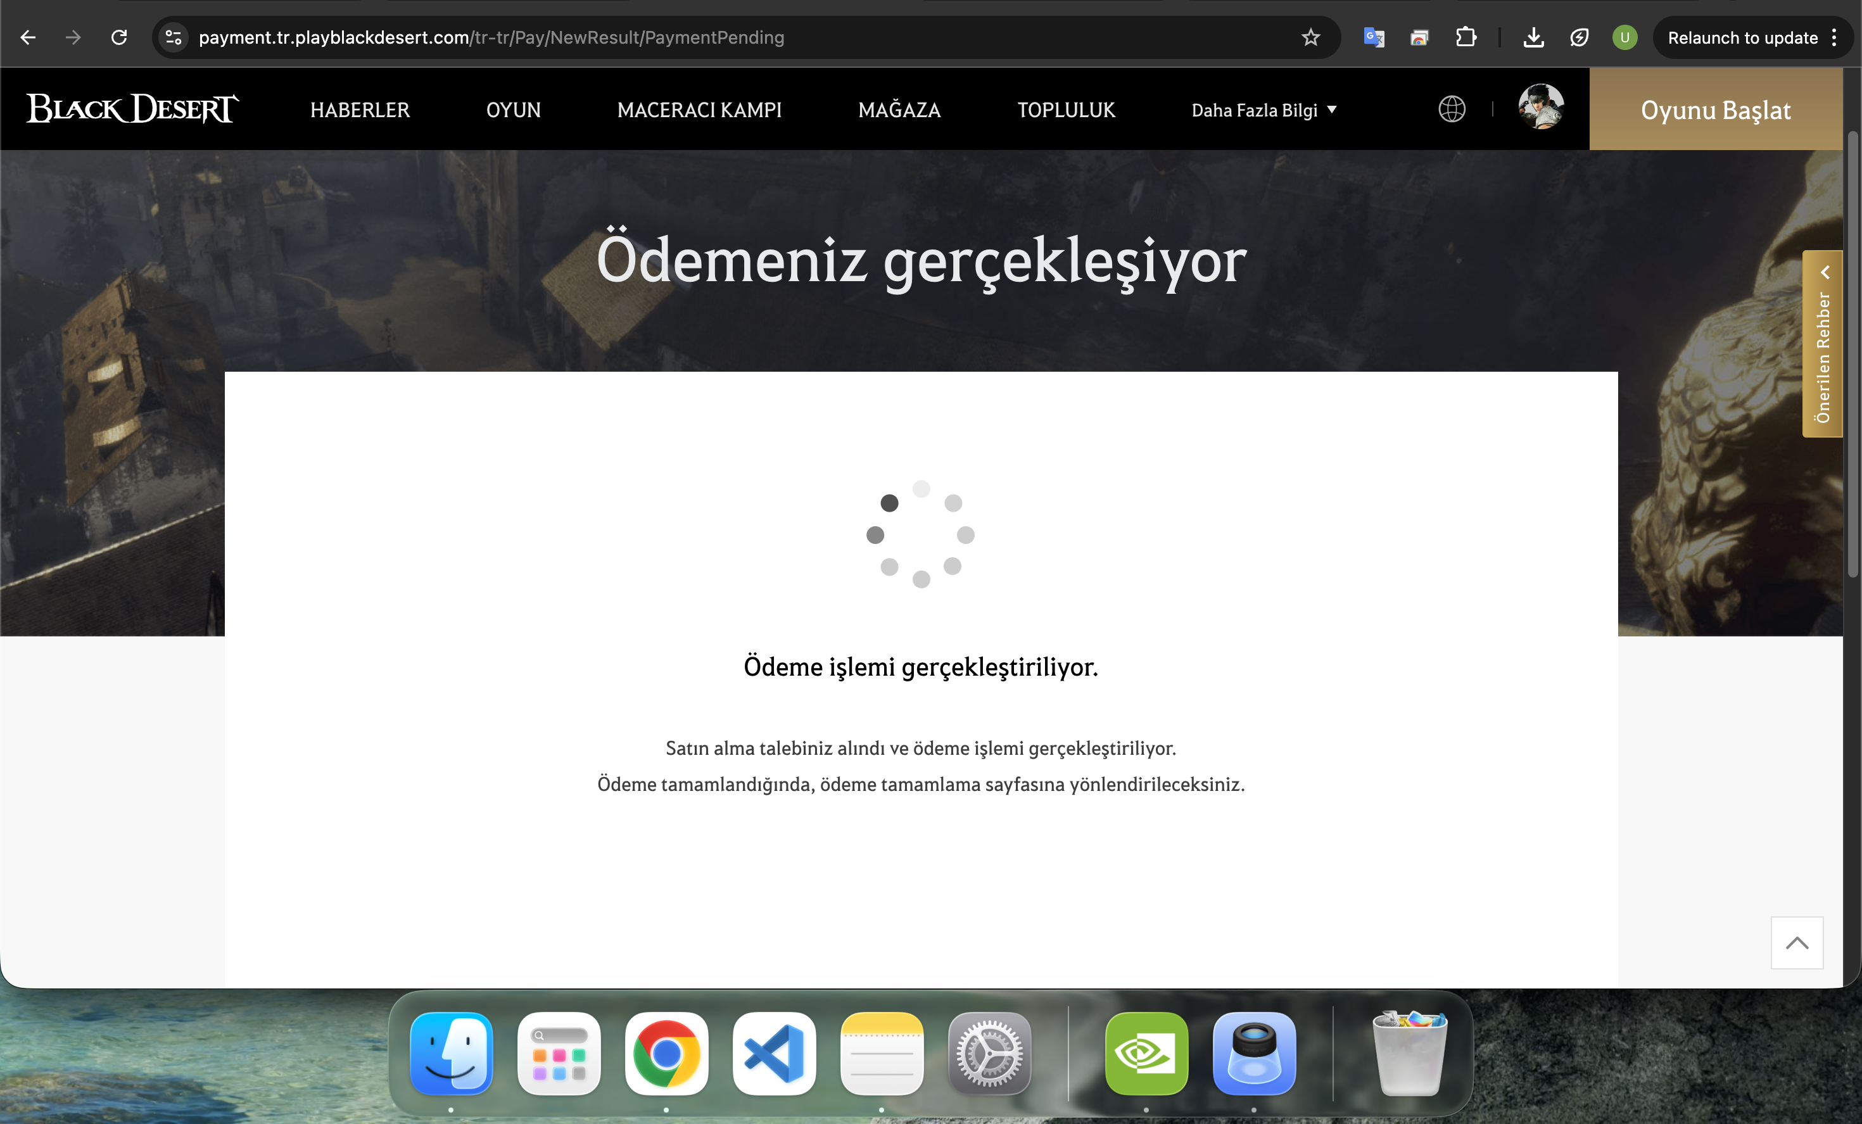Open Finder from the Dock

tap(451, 1053)
